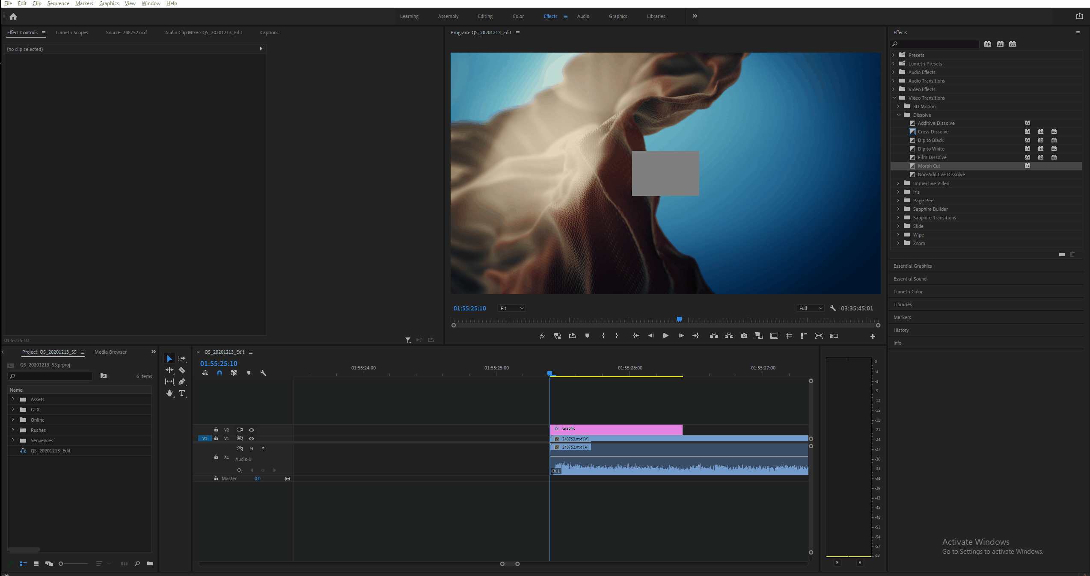Click the pink Graphic clip in timeline
Image resolution: width=1090 pixels, height=576 pixels.
pyautogui.click(x=616, y=429)
